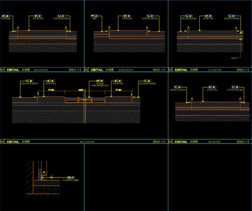Select 大样图 label beside detail 005 title

(194, 141)
